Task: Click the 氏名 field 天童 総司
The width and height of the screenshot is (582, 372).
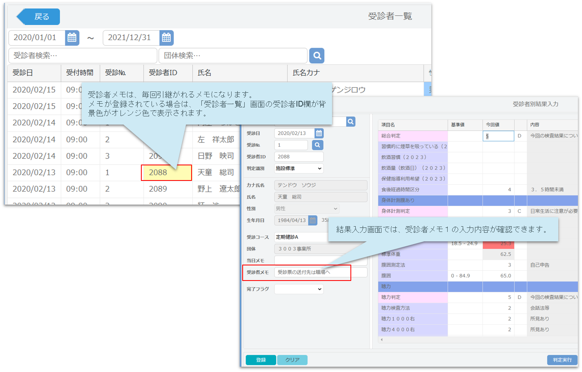Action: point(321,197)
